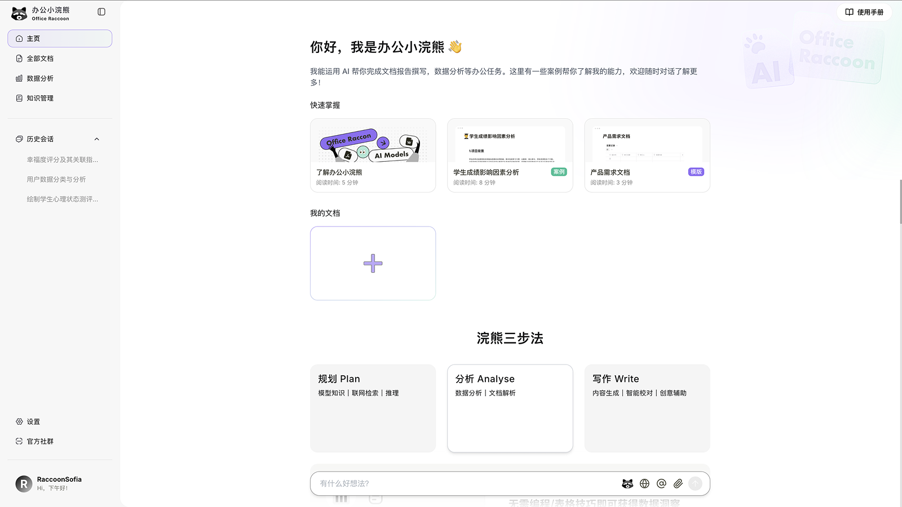This screenshot has width=902, height=507.
Task: Open the 使用手册 handbook
Action: (x=864, y=12)
